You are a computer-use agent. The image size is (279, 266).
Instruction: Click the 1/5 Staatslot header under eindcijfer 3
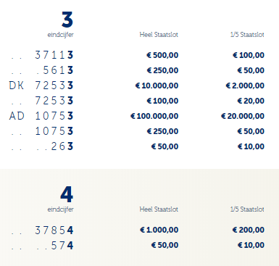pyautogui.click(x=247, y=35)
